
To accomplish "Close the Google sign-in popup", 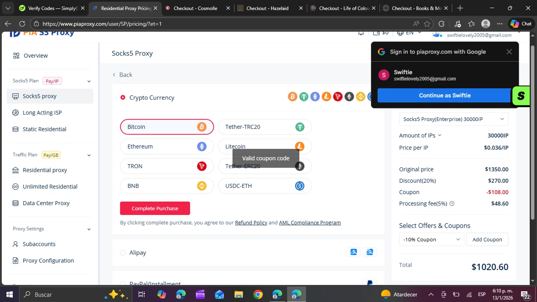I will click(509, 52).
